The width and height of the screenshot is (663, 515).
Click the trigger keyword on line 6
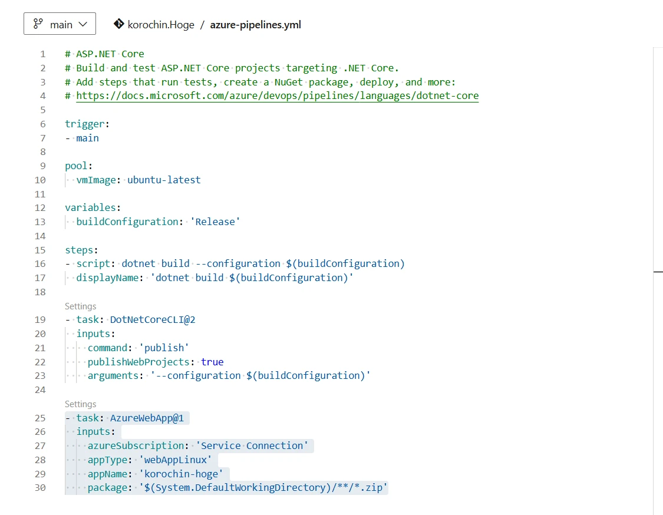tap(85, 124)
